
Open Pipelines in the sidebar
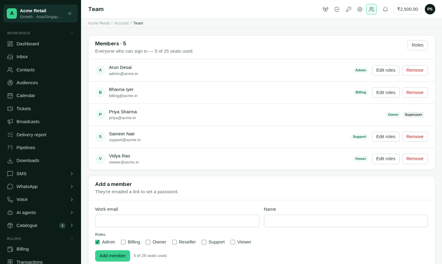tap(41, 148)
